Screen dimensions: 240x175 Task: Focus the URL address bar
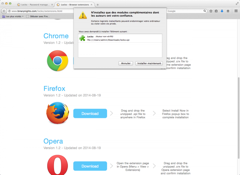[x=40, y=11]
